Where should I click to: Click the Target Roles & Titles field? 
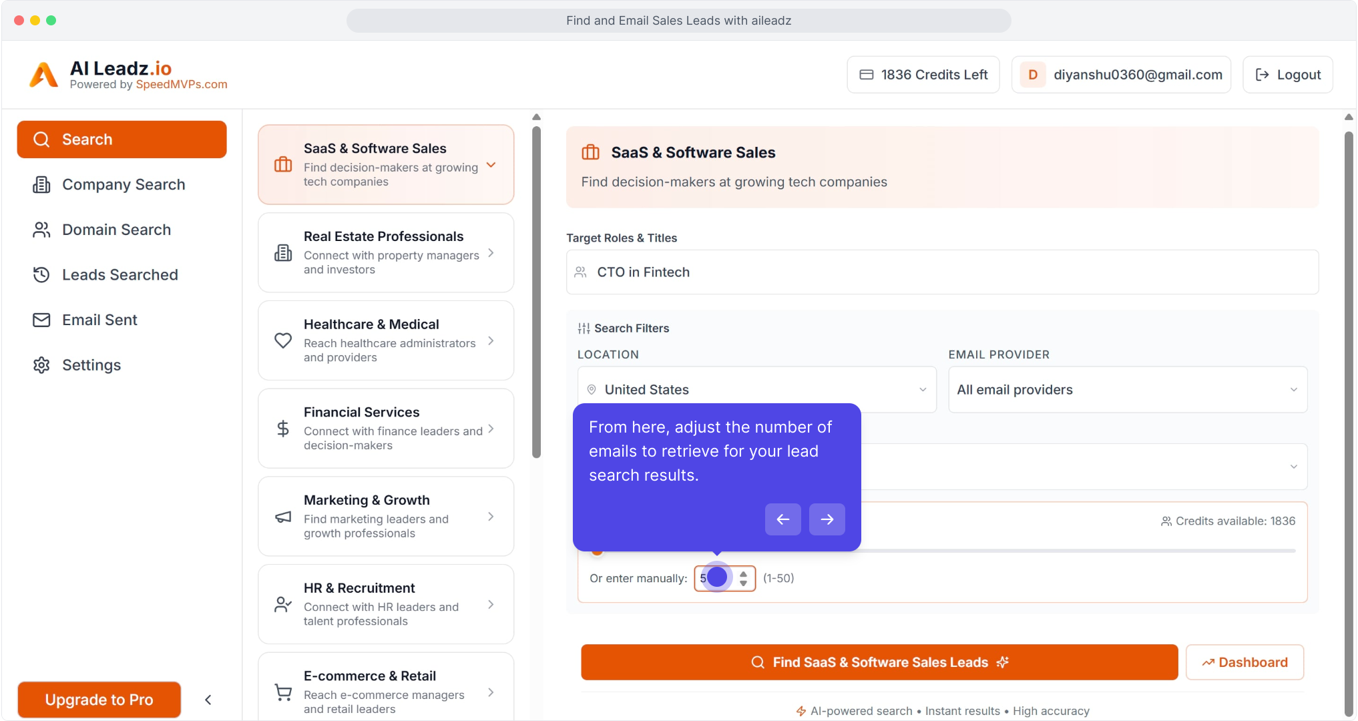tap(941, 272)
